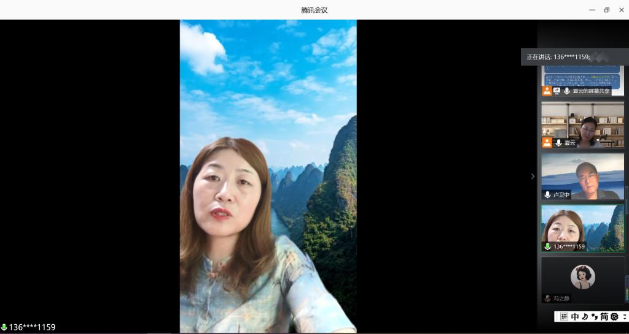Click the orange host badge on 夏云的屏幕共享 tile

coord(547,91)
